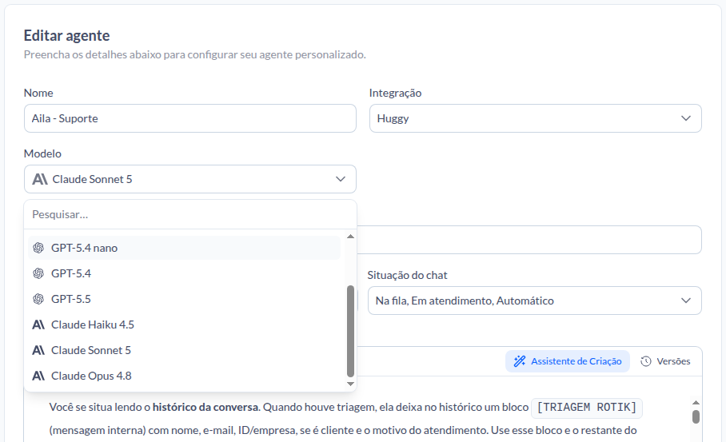Viewport: 726px width, 442px height.
Task: Expand the Integração dropdown showing Huggy
Action: tap(535, 118)
